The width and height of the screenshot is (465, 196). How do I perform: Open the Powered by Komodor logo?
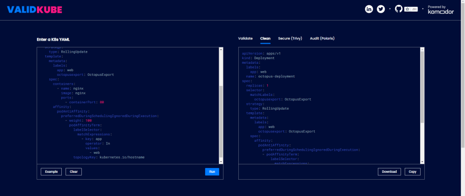tap(441, 9)
